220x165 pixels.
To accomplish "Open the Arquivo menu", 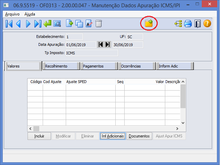I will pyautogui.click(x=12, y=14).
